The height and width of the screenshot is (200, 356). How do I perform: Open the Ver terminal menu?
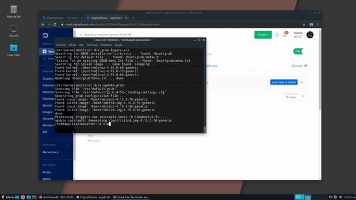pos(81,45)
